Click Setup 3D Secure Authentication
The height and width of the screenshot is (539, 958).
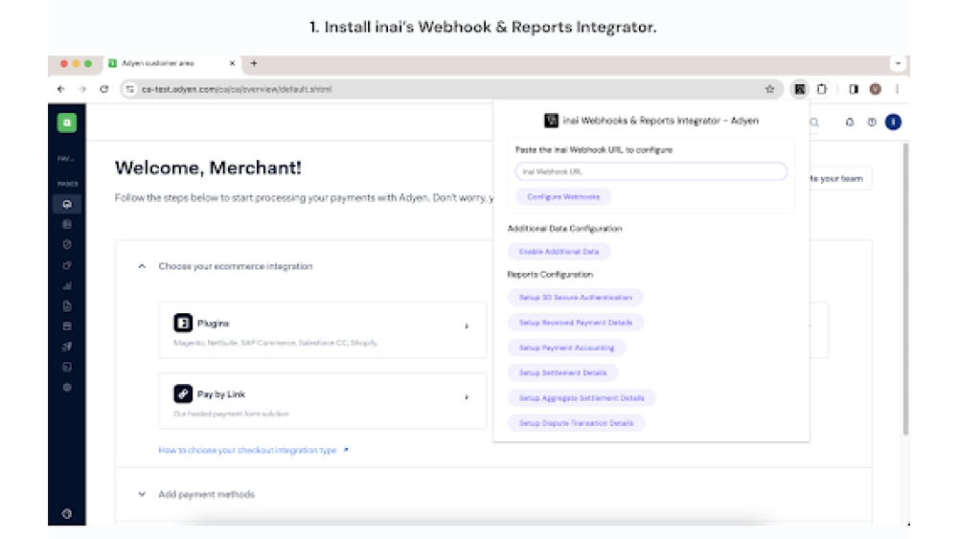click(x=576, y=298)
